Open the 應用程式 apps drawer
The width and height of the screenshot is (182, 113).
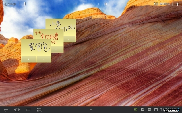(x=164, y=4)
